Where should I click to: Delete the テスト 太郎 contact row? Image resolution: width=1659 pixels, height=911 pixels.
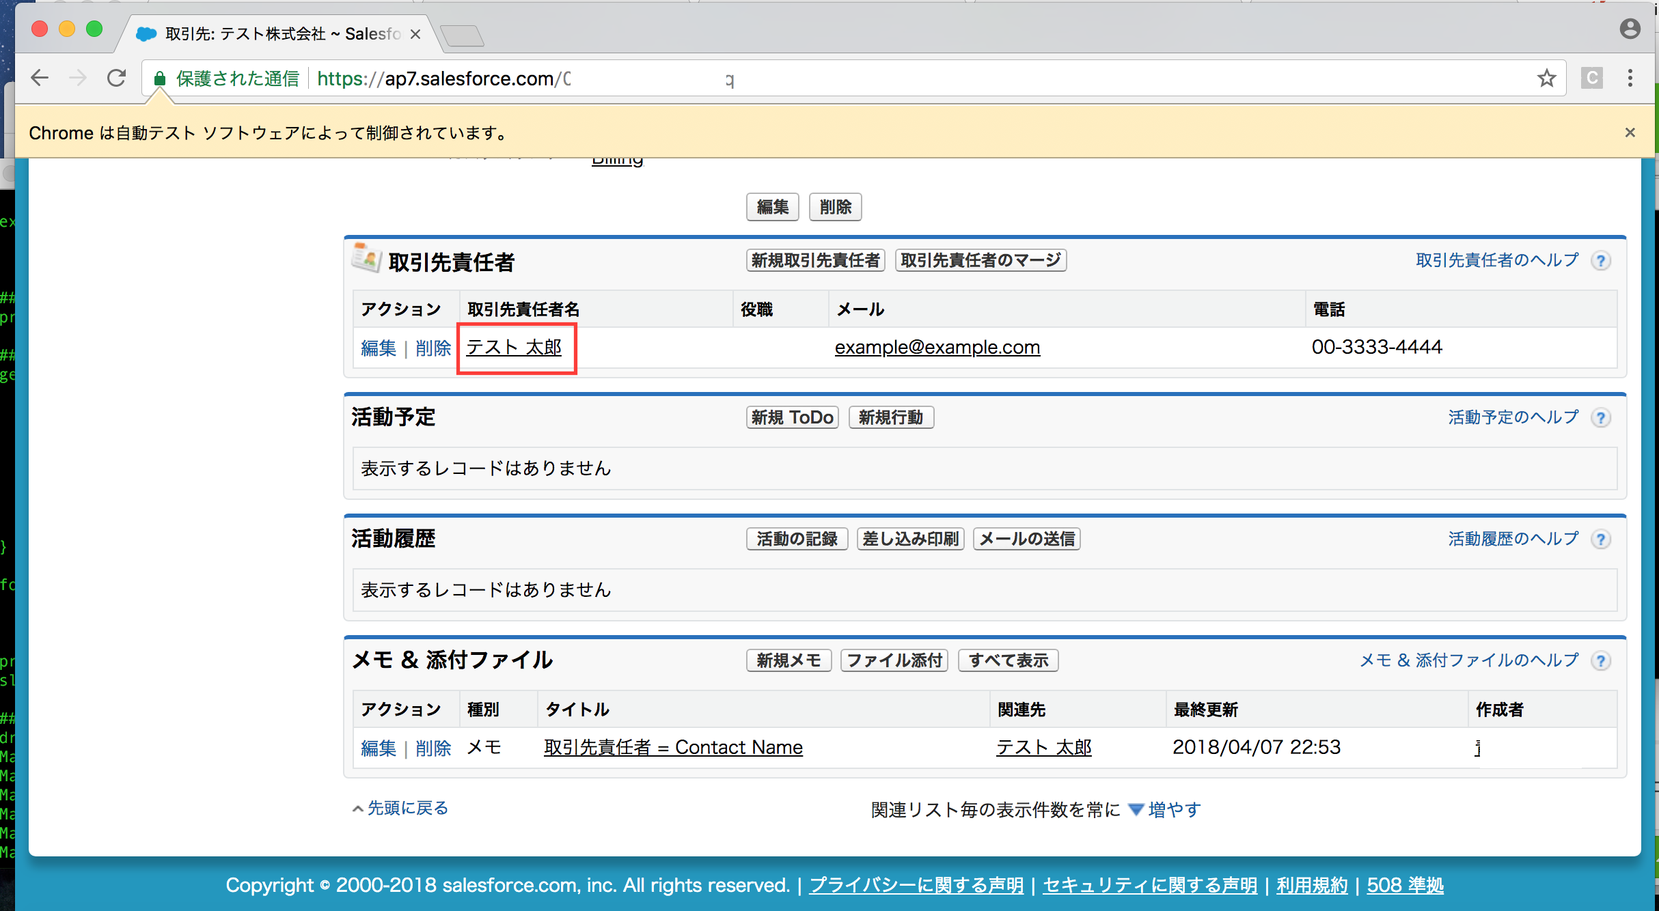click(x=433, y=348)
